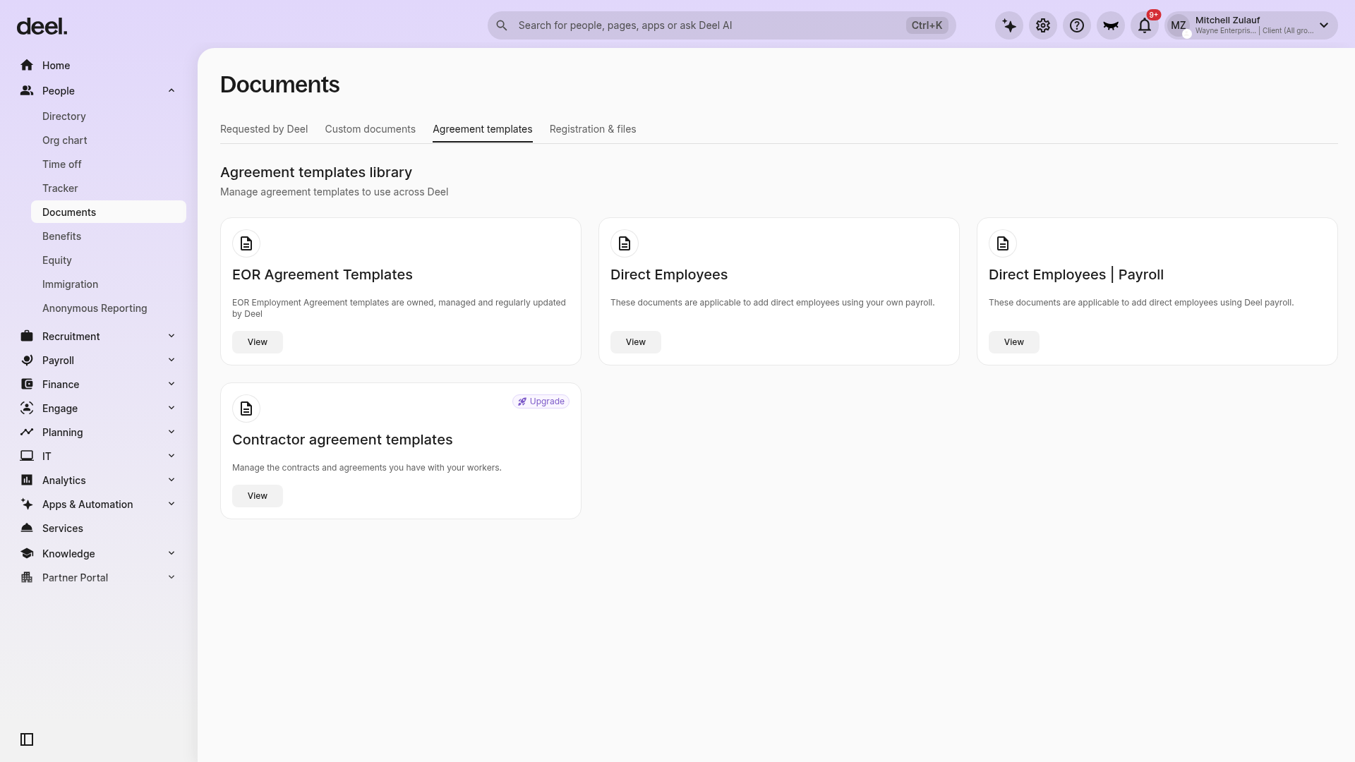1355x762 pixels.
Task: Open the Mitchell Zulauf account dropdown arrow
Action: pyautogui.click(x=1324, y=25)
